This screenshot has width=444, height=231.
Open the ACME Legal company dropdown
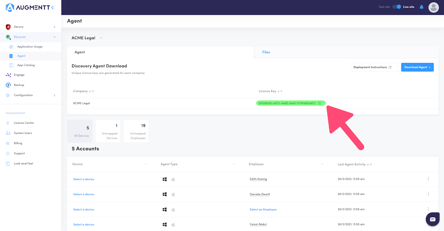click(101, 38)
